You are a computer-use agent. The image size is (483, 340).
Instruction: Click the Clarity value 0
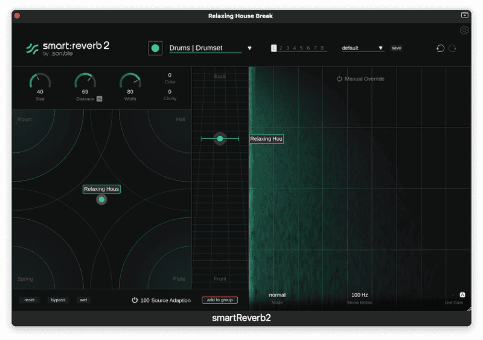point(170,92)
